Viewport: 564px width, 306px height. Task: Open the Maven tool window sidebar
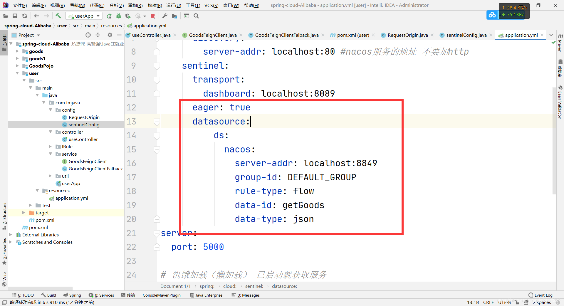click(x=560, y=43)
